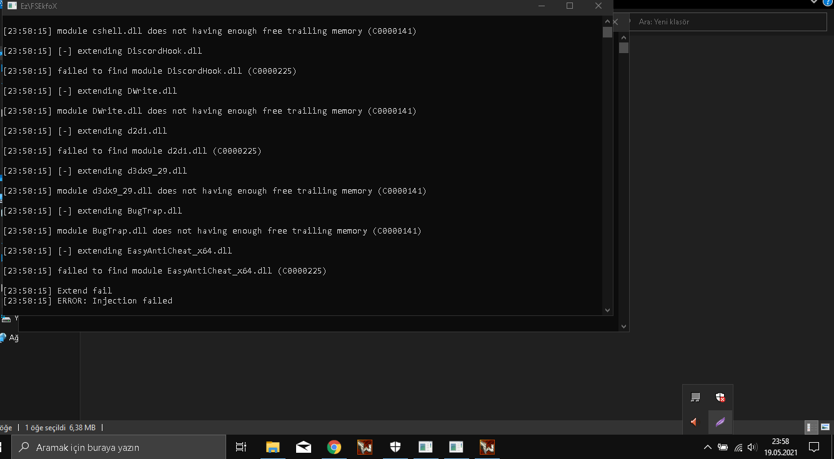834x459 pixels.
Task: Open the Mail app on the taskbar
Action: 304,447
